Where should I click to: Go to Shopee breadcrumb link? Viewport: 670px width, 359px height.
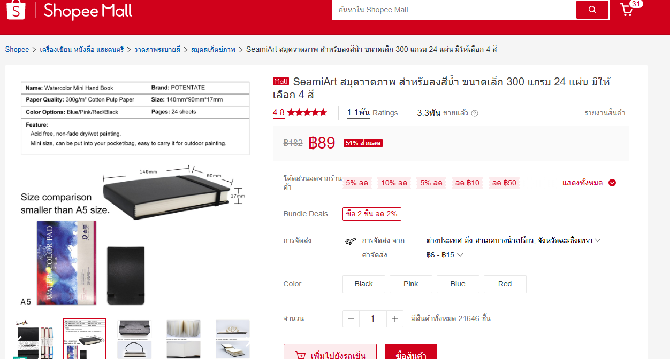[17, 49]
